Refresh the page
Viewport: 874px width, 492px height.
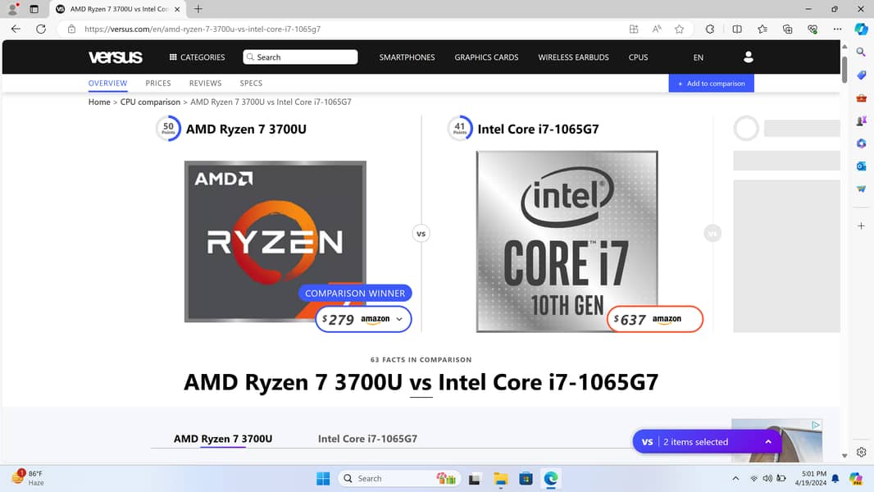click(x=41, y=29)
